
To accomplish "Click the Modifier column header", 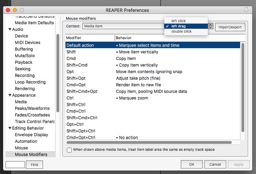I will pyautogui.click(x=90, y=38).
